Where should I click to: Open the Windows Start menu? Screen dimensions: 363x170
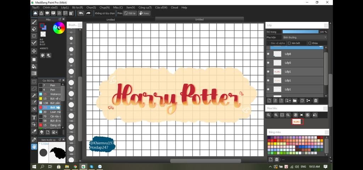point(34,166)
